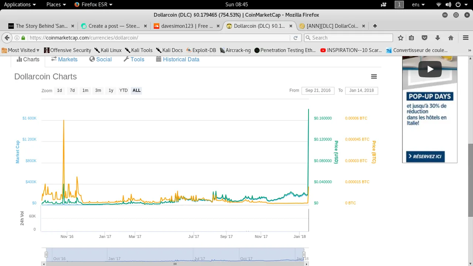Close 'The Story Behind' tab
This screenshot has height=266, width=473.
coord(72,26)
